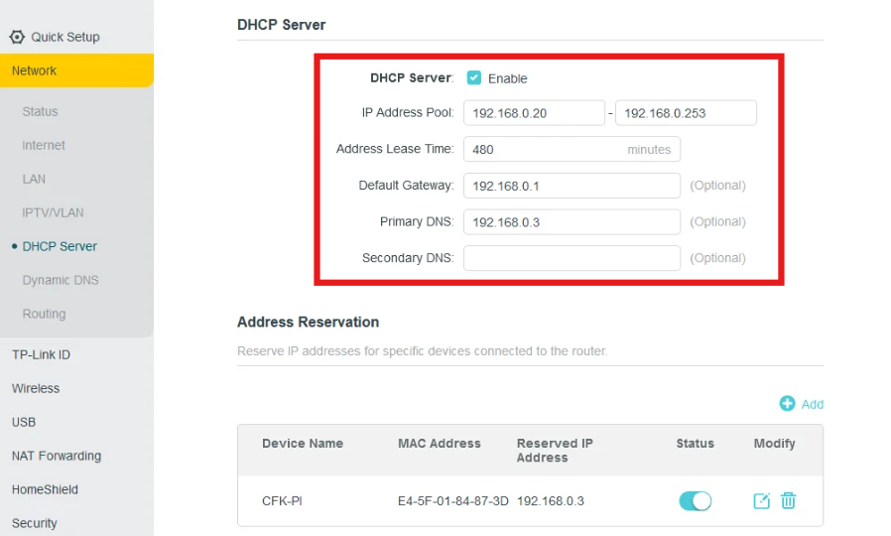Edit the CFK-PI reservation entry
Viewport: 891px width, 536px height.
point(761,501)
